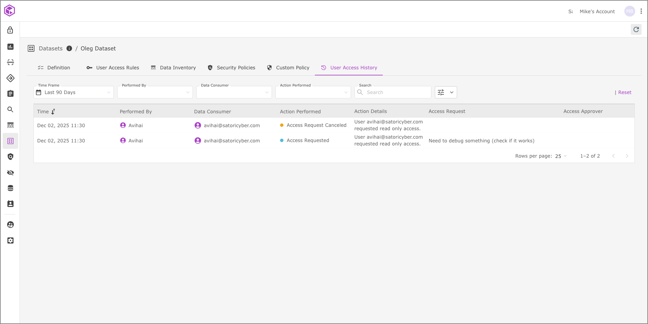648x324 pixels.
Task: Click the info icon beside Datasets
Action: tap(69, 48)
